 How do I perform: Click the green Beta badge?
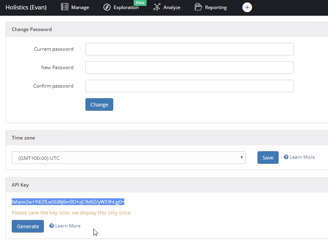pos(140,3)
